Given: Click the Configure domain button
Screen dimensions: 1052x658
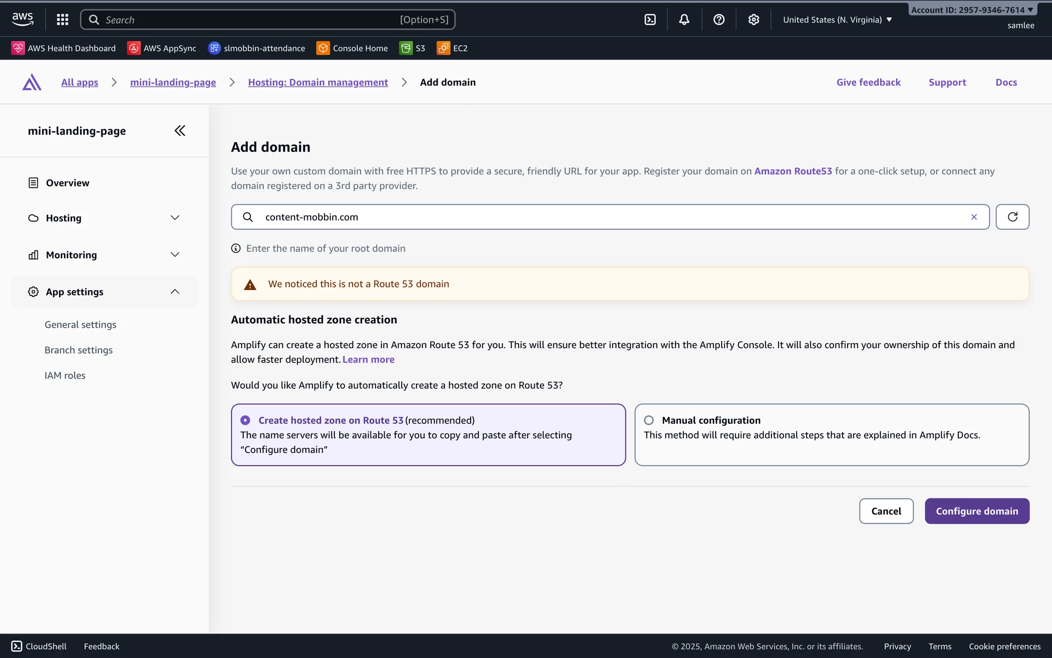Looking at the screenshot, I should pos(976,511).
